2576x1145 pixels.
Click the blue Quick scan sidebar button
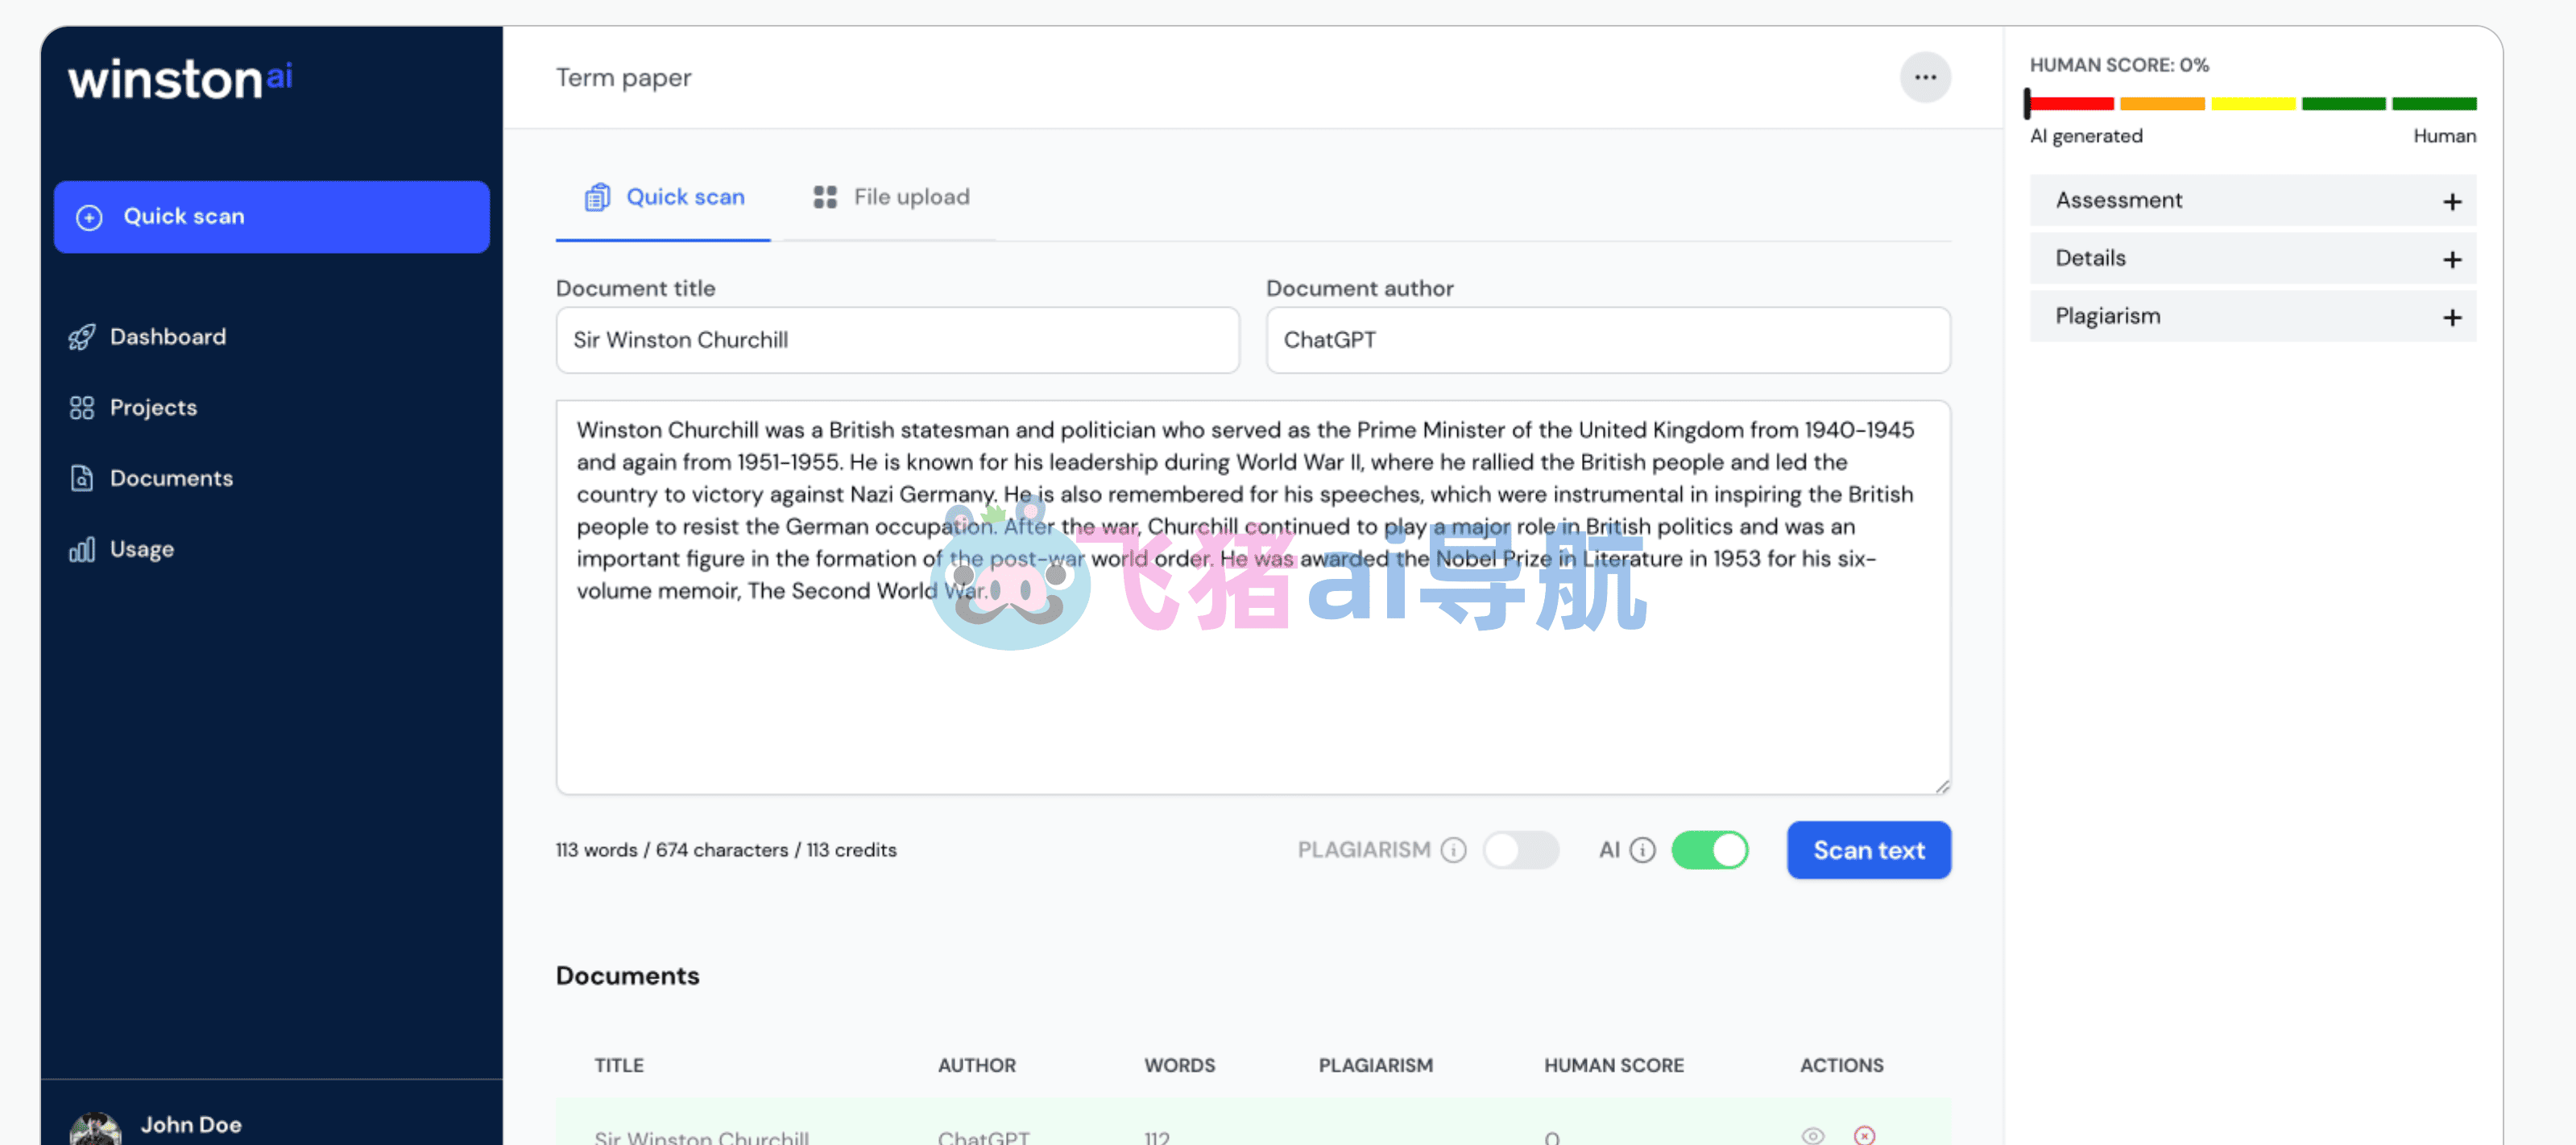(x=271, y=217)
